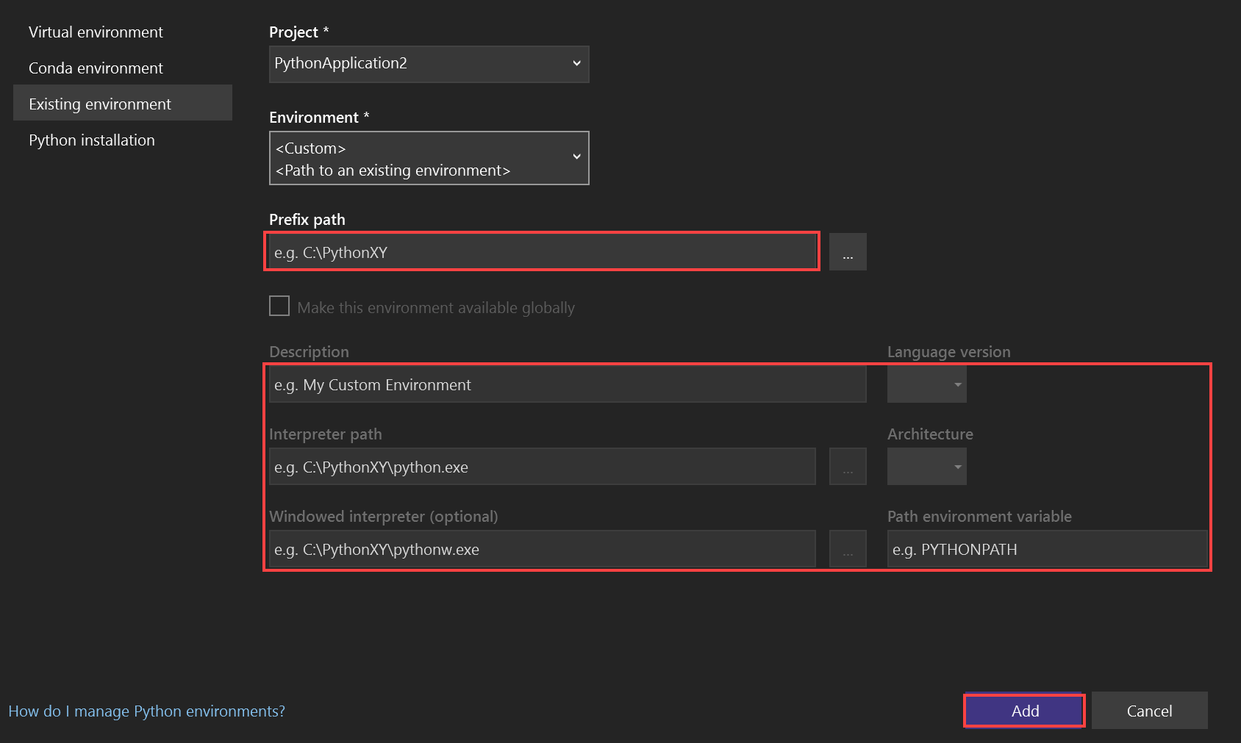Click the Description input field
1241x743 pixels.
click(566, 384)
